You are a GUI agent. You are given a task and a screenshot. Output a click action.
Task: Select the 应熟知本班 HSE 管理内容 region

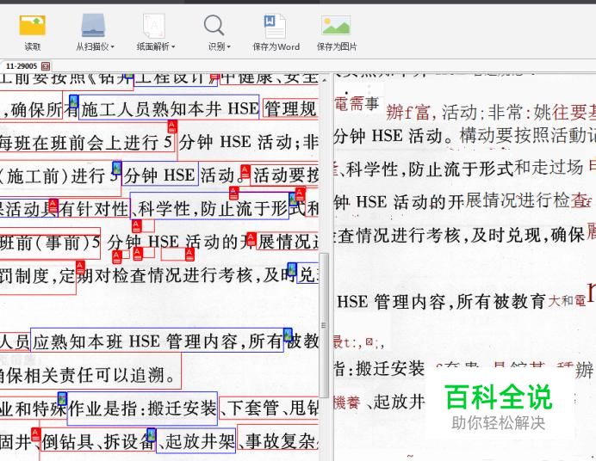[x=157, y=340]
